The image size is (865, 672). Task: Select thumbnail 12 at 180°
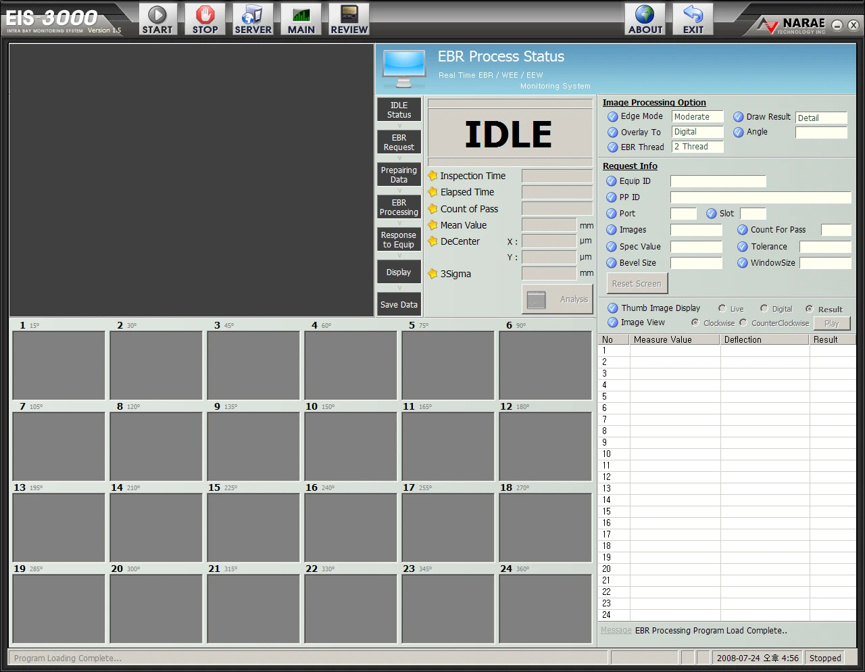tap(545, 446)
